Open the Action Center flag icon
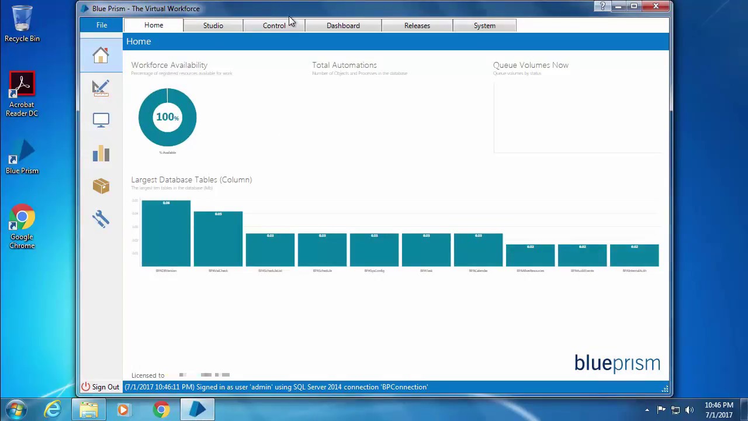This screenshot has height=421, width=748. 661,410
